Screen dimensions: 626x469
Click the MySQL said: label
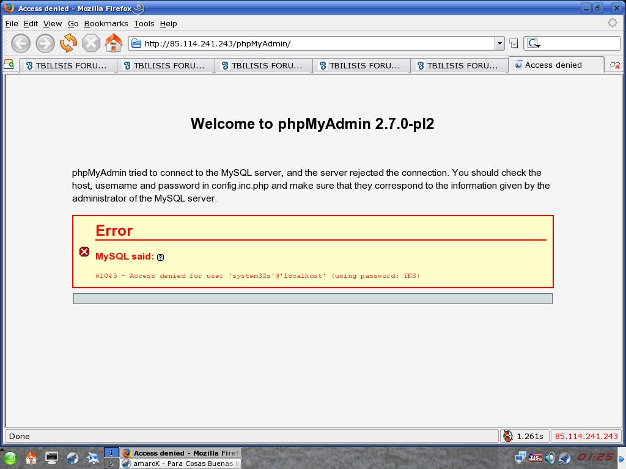(125, 256)
